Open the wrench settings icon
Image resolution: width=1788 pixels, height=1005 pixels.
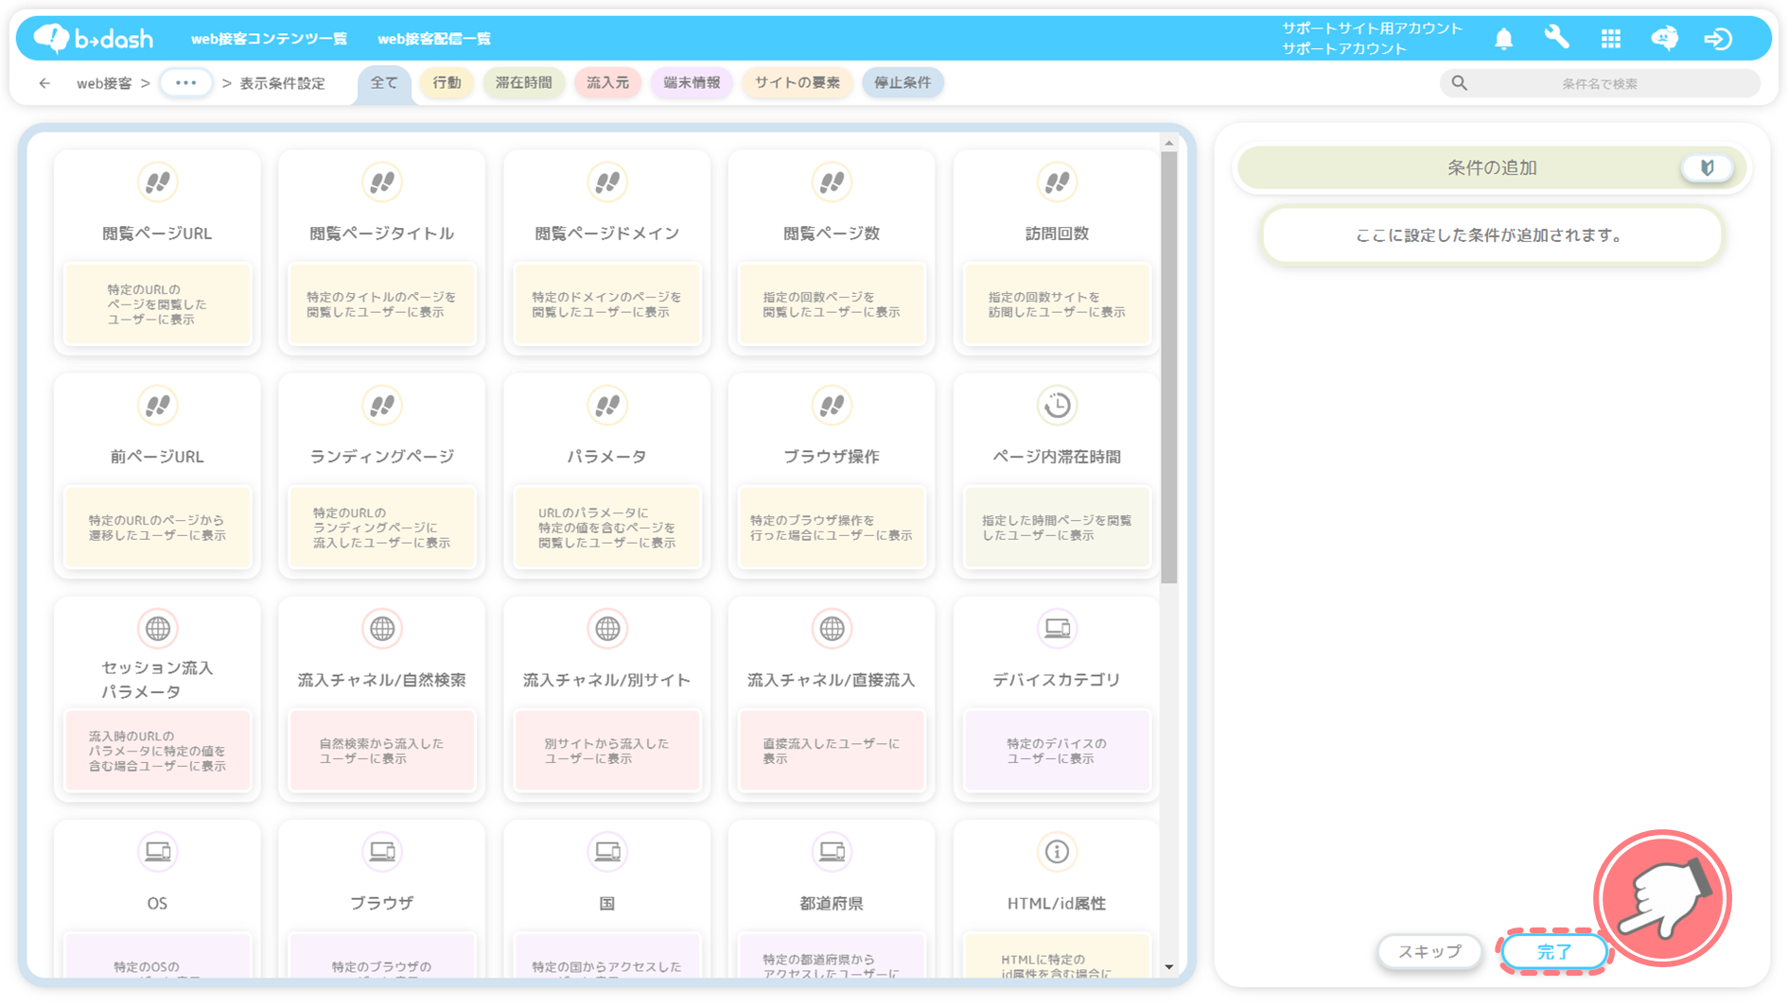coord(1556,38)
